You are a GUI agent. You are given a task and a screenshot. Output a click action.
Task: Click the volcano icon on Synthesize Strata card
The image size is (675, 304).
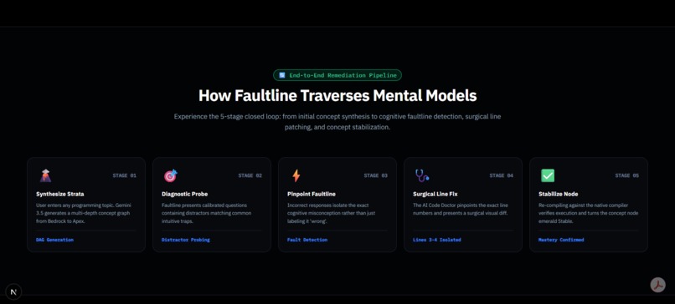45,175
